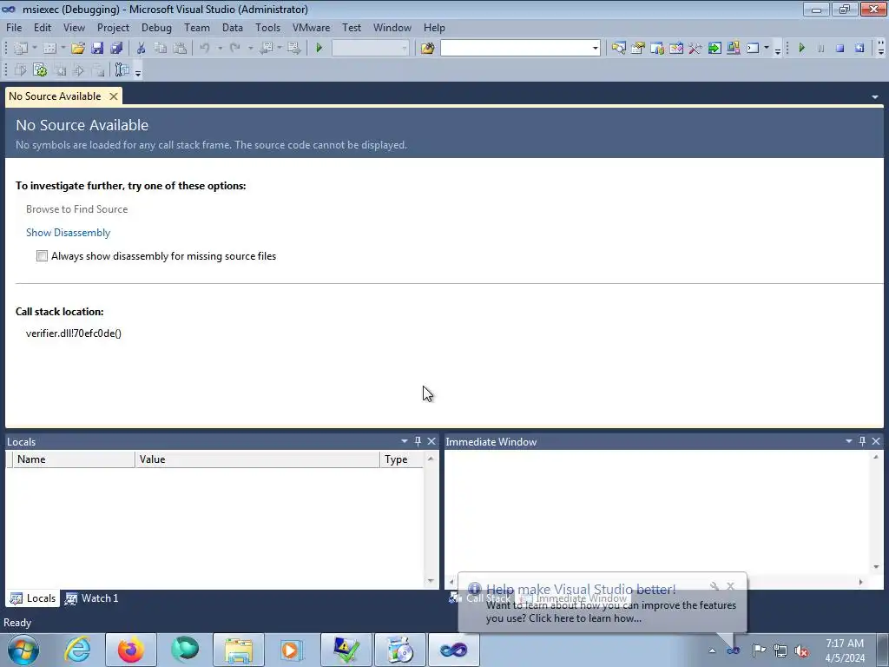Image resolution: width=889 pixels, height=667 pixels.
Task: Click the Value column header in Locals
Action: pos(257,459)
